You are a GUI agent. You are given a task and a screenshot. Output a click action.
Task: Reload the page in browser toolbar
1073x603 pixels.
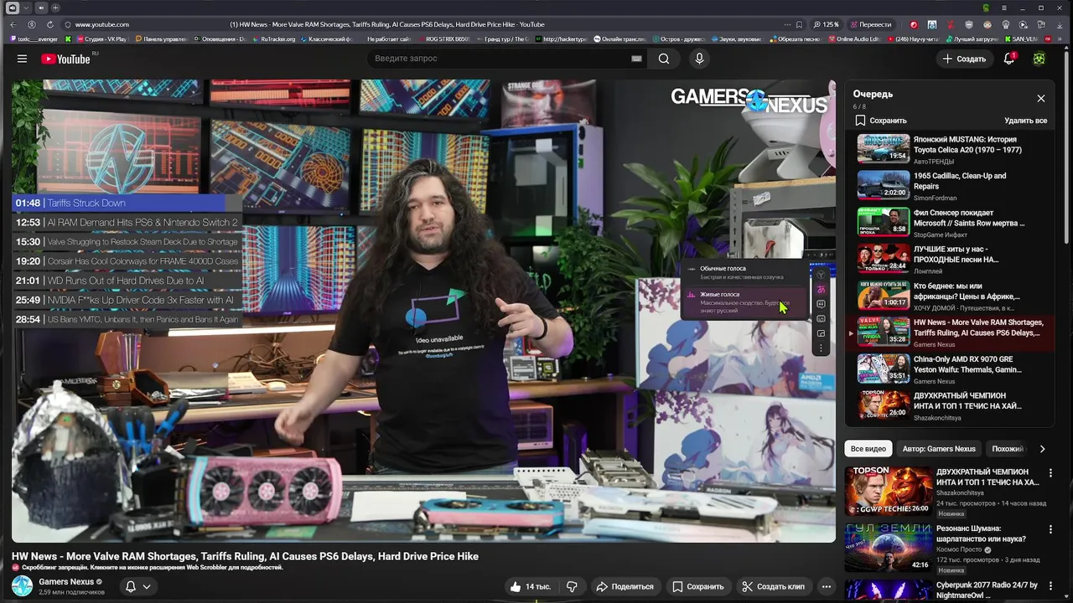49,24
